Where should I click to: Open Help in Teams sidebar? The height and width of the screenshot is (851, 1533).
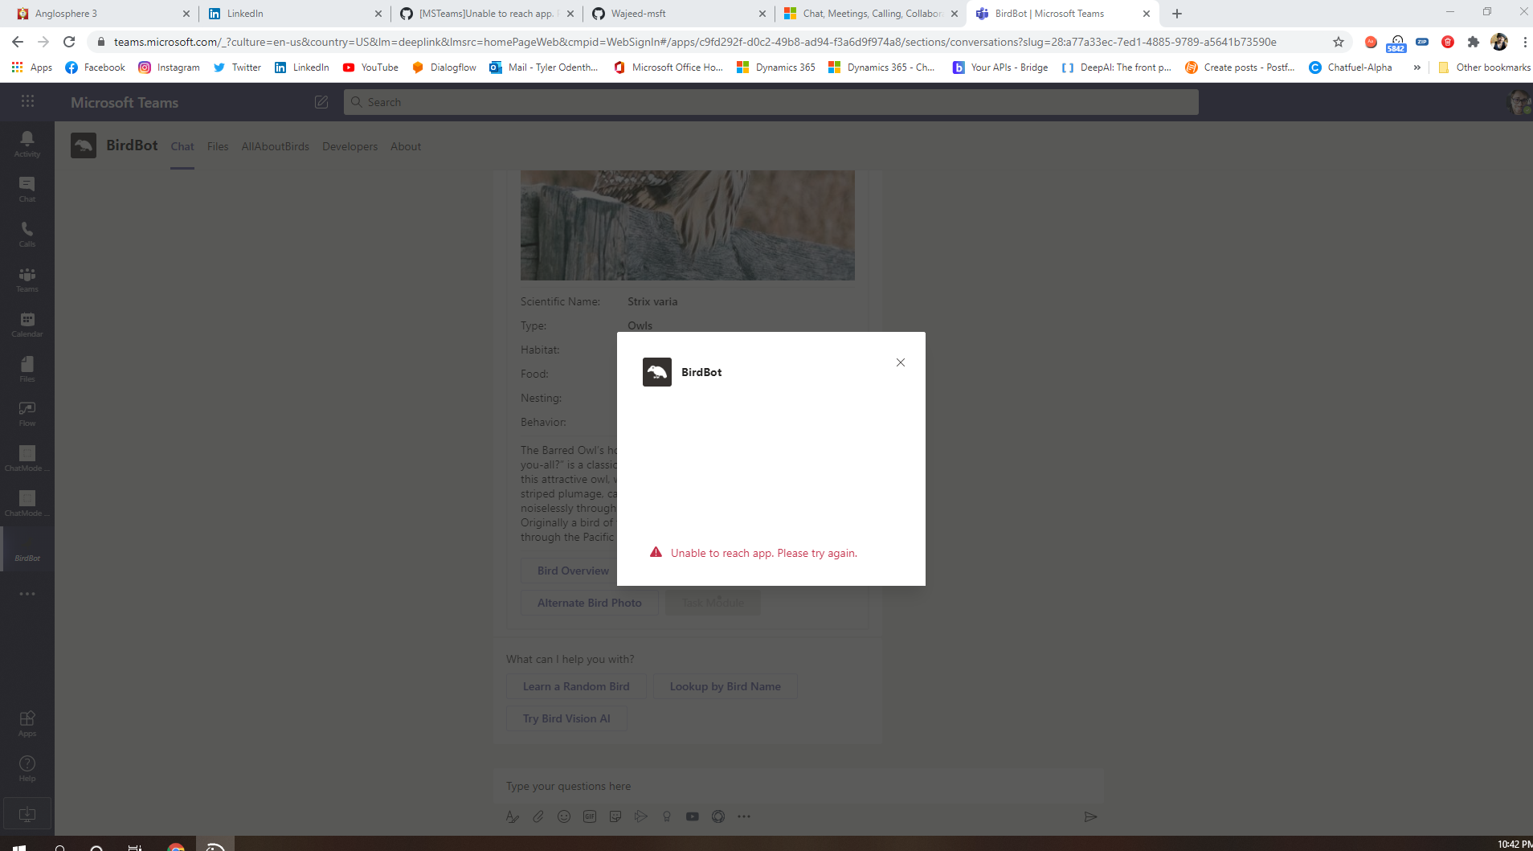click(27, 768)
